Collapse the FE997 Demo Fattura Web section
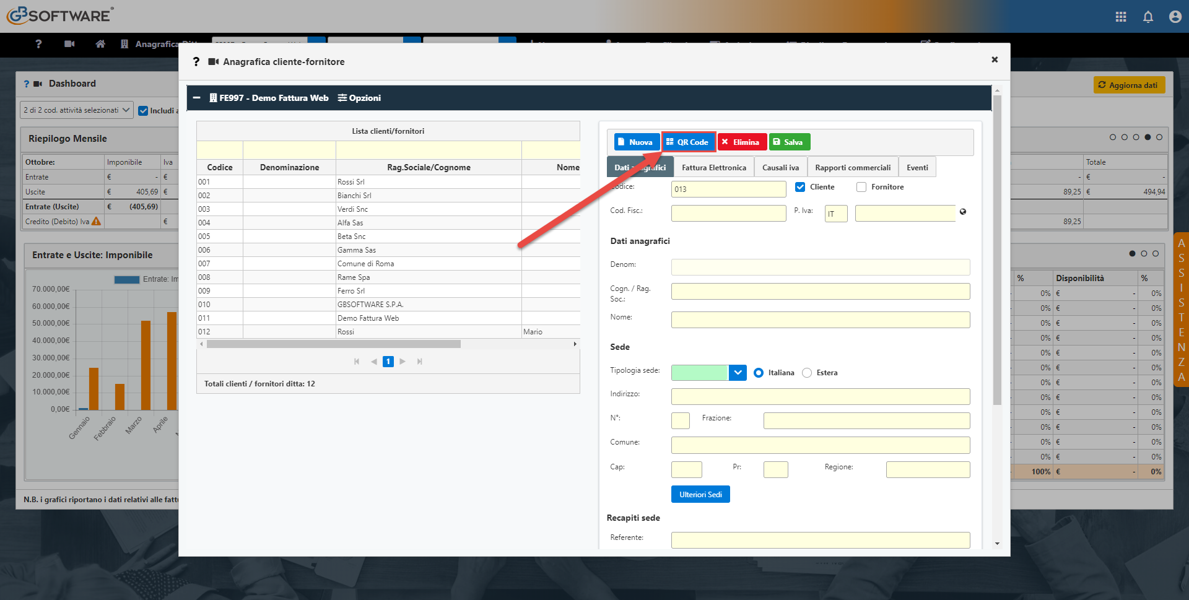The width and height of the screenshot is (1189, 600). pos(197,98)
